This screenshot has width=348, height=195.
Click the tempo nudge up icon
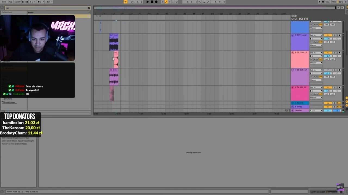tap(27, 2)
